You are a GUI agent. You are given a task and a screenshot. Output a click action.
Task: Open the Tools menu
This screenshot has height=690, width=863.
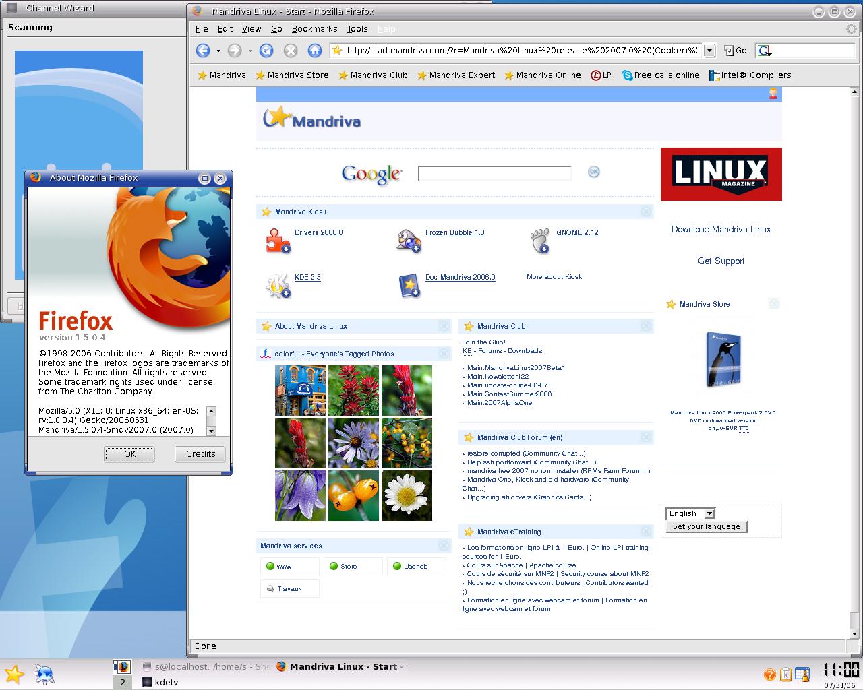(357, 29)
